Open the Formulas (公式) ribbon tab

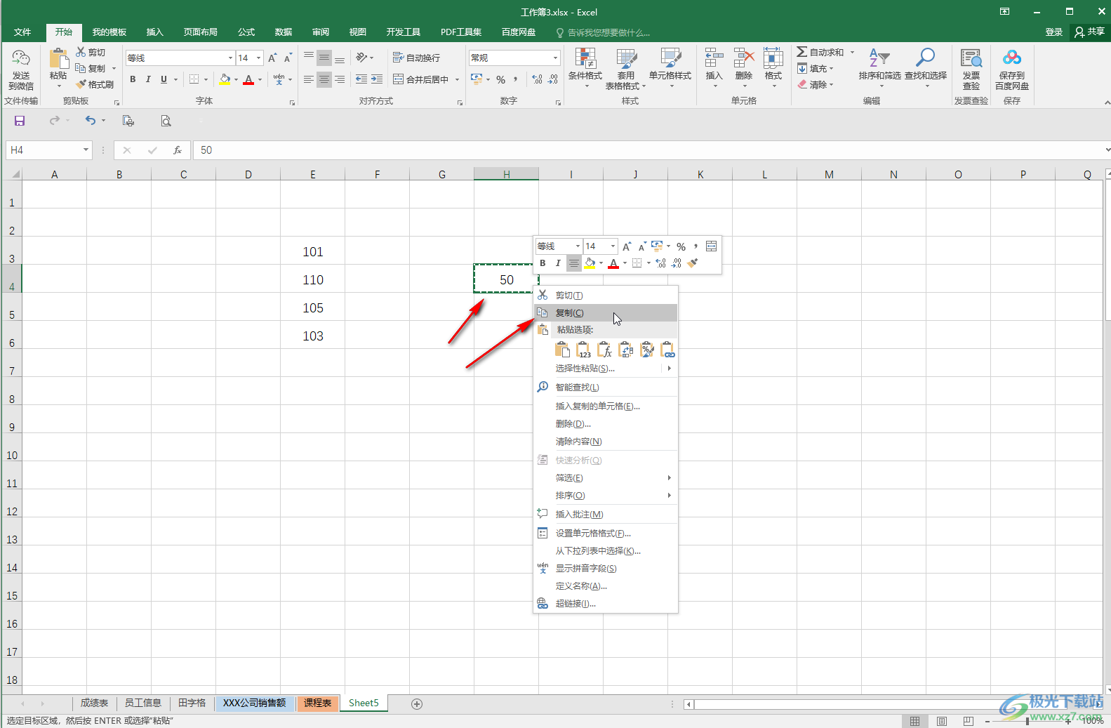[x=246, y=32]
